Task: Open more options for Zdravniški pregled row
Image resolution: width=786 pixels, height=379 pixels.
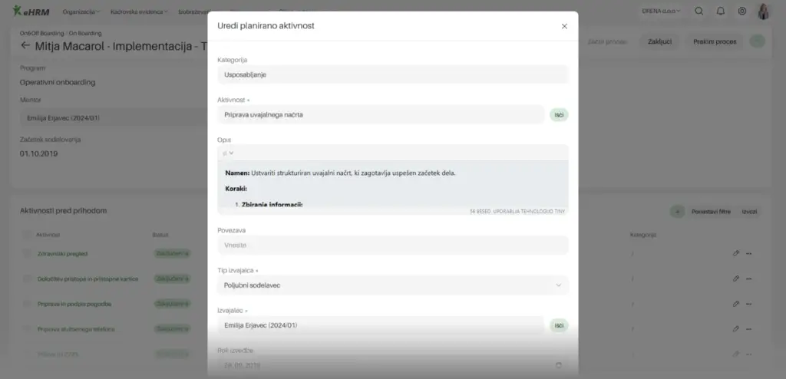Action: (x=749, y=254)
